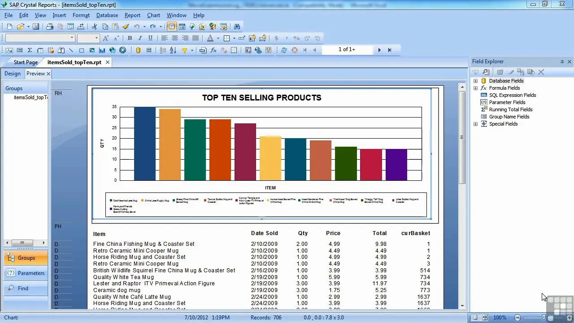Click zoom out minus button
The width and height of the screenshot is (574, 323).
[517, 318]
